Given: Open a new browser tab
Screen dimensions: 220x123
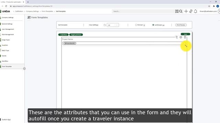Looking at the screenshot, I should tap(28, 2).
